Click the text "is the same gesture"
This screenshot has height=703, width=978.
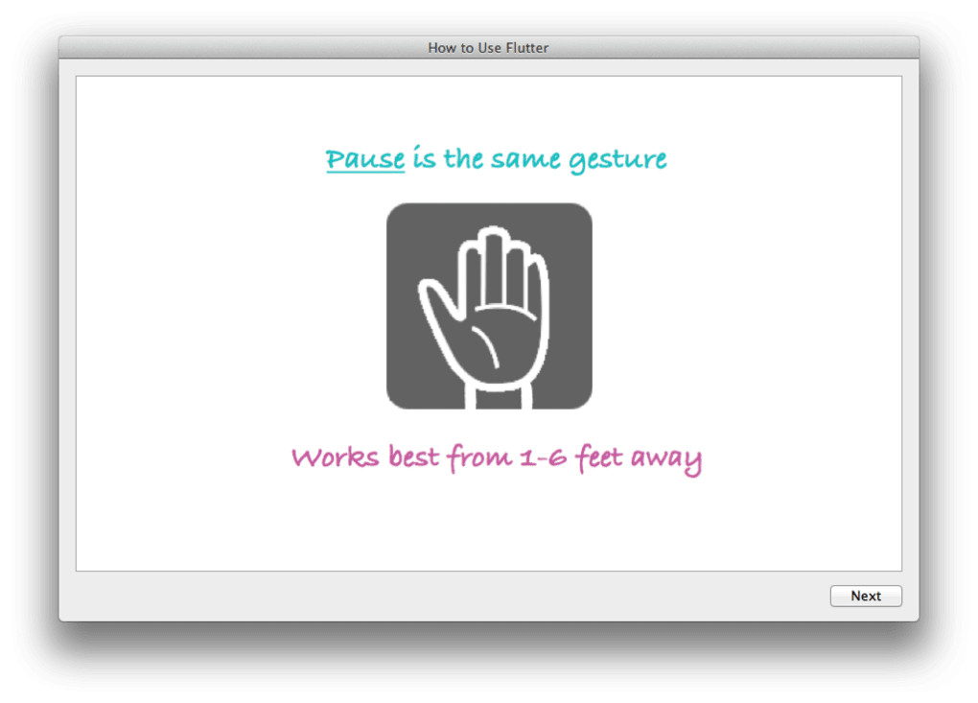540,160
